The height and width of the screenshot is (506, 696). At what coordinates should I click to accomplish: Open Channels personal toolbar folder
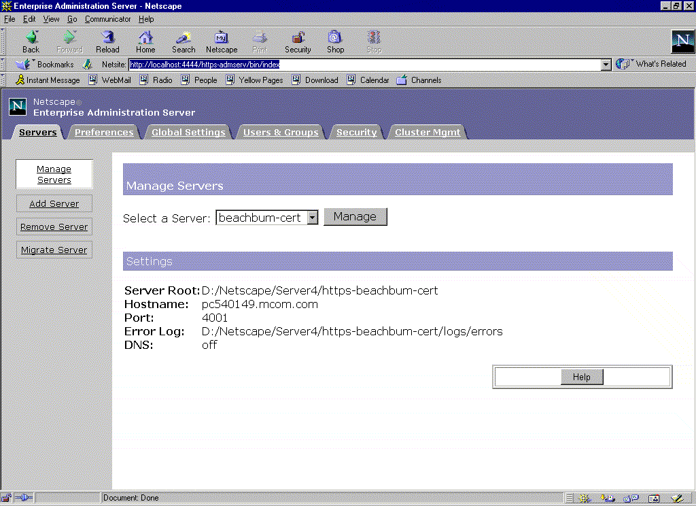pos(419,80)
